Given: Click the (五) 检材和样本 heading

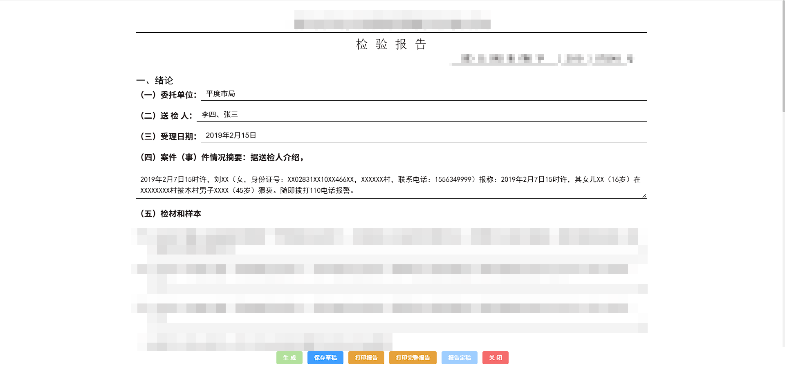Looking at the screenshot, I should click(171, 214).
